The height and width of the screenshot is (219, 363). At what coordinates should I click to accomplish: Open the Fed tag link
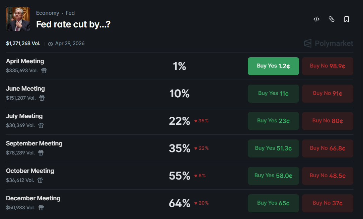pos(70,13)
